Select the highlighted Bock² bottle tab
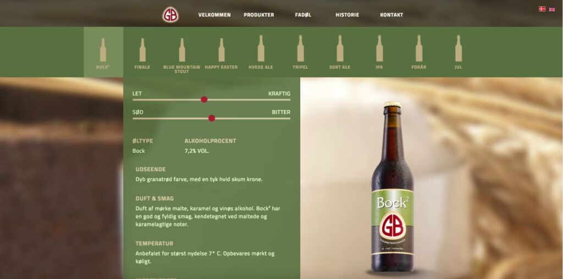This screenshot has width=563, height=279. pyautogui.click(x=103, y=52)
